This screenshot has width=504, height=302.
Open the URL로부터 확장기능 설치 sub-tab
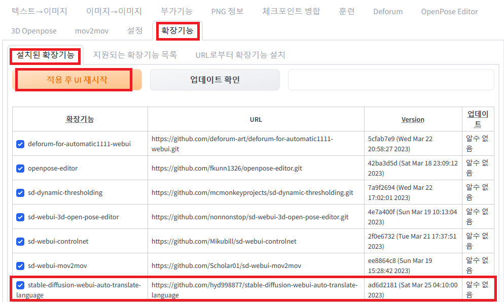click(240, 55)
